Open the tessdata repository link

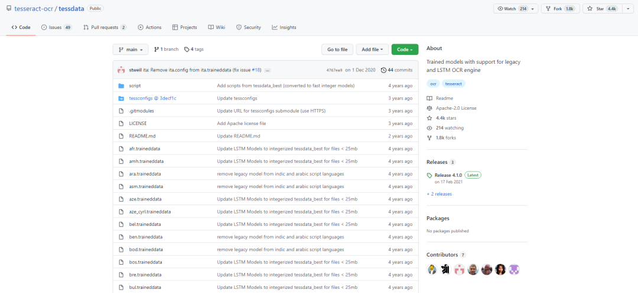point(71,8)
